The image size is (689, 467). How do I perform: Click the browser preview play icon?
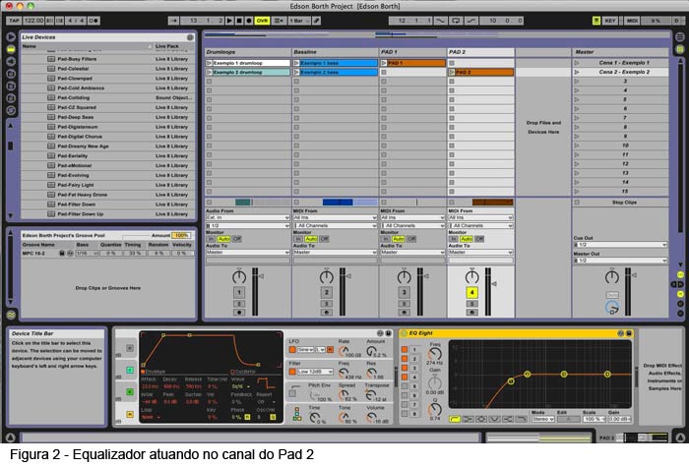(x=11, y=37)
